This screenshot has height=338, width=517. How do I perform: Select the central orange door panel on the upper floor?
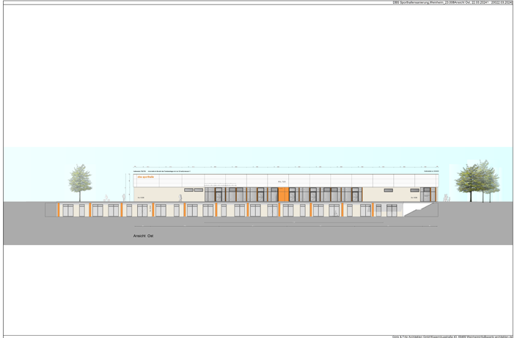click(x=282, y=195)
